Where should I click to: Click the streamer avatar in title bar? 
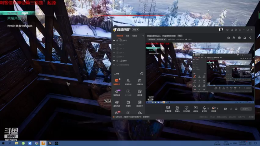pos(221,30)
